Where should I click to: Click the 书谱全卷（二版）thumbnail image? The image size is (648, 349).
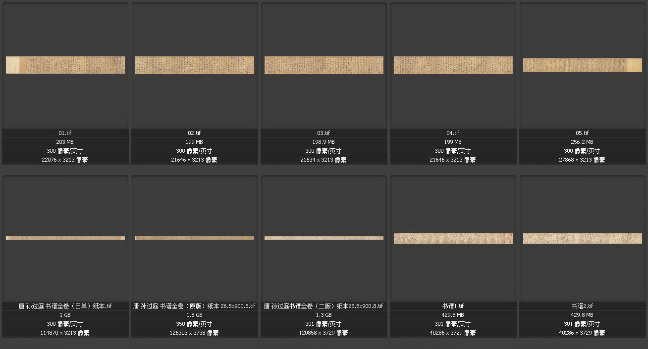tap(324, 238)
